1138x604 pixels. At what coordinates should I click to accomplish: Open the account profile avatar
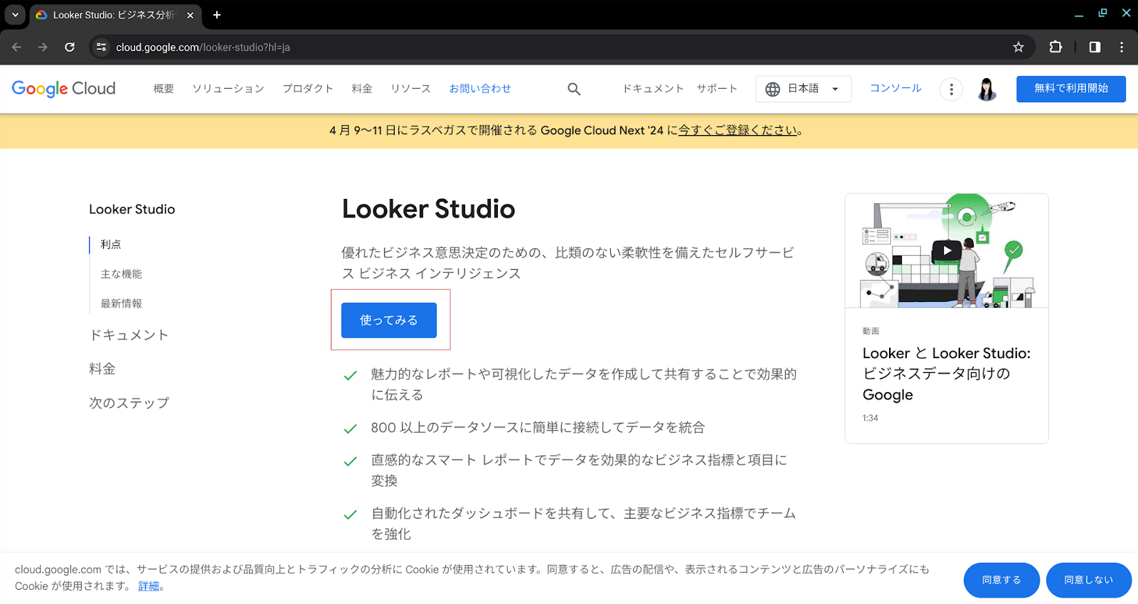click(987, 89)
